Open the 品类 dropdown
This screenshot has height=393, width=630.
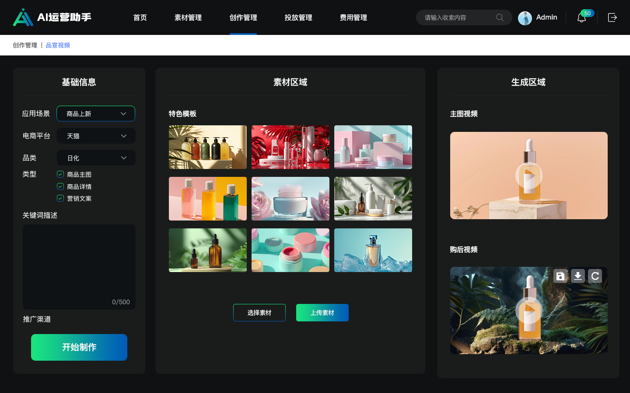point(96,158)
